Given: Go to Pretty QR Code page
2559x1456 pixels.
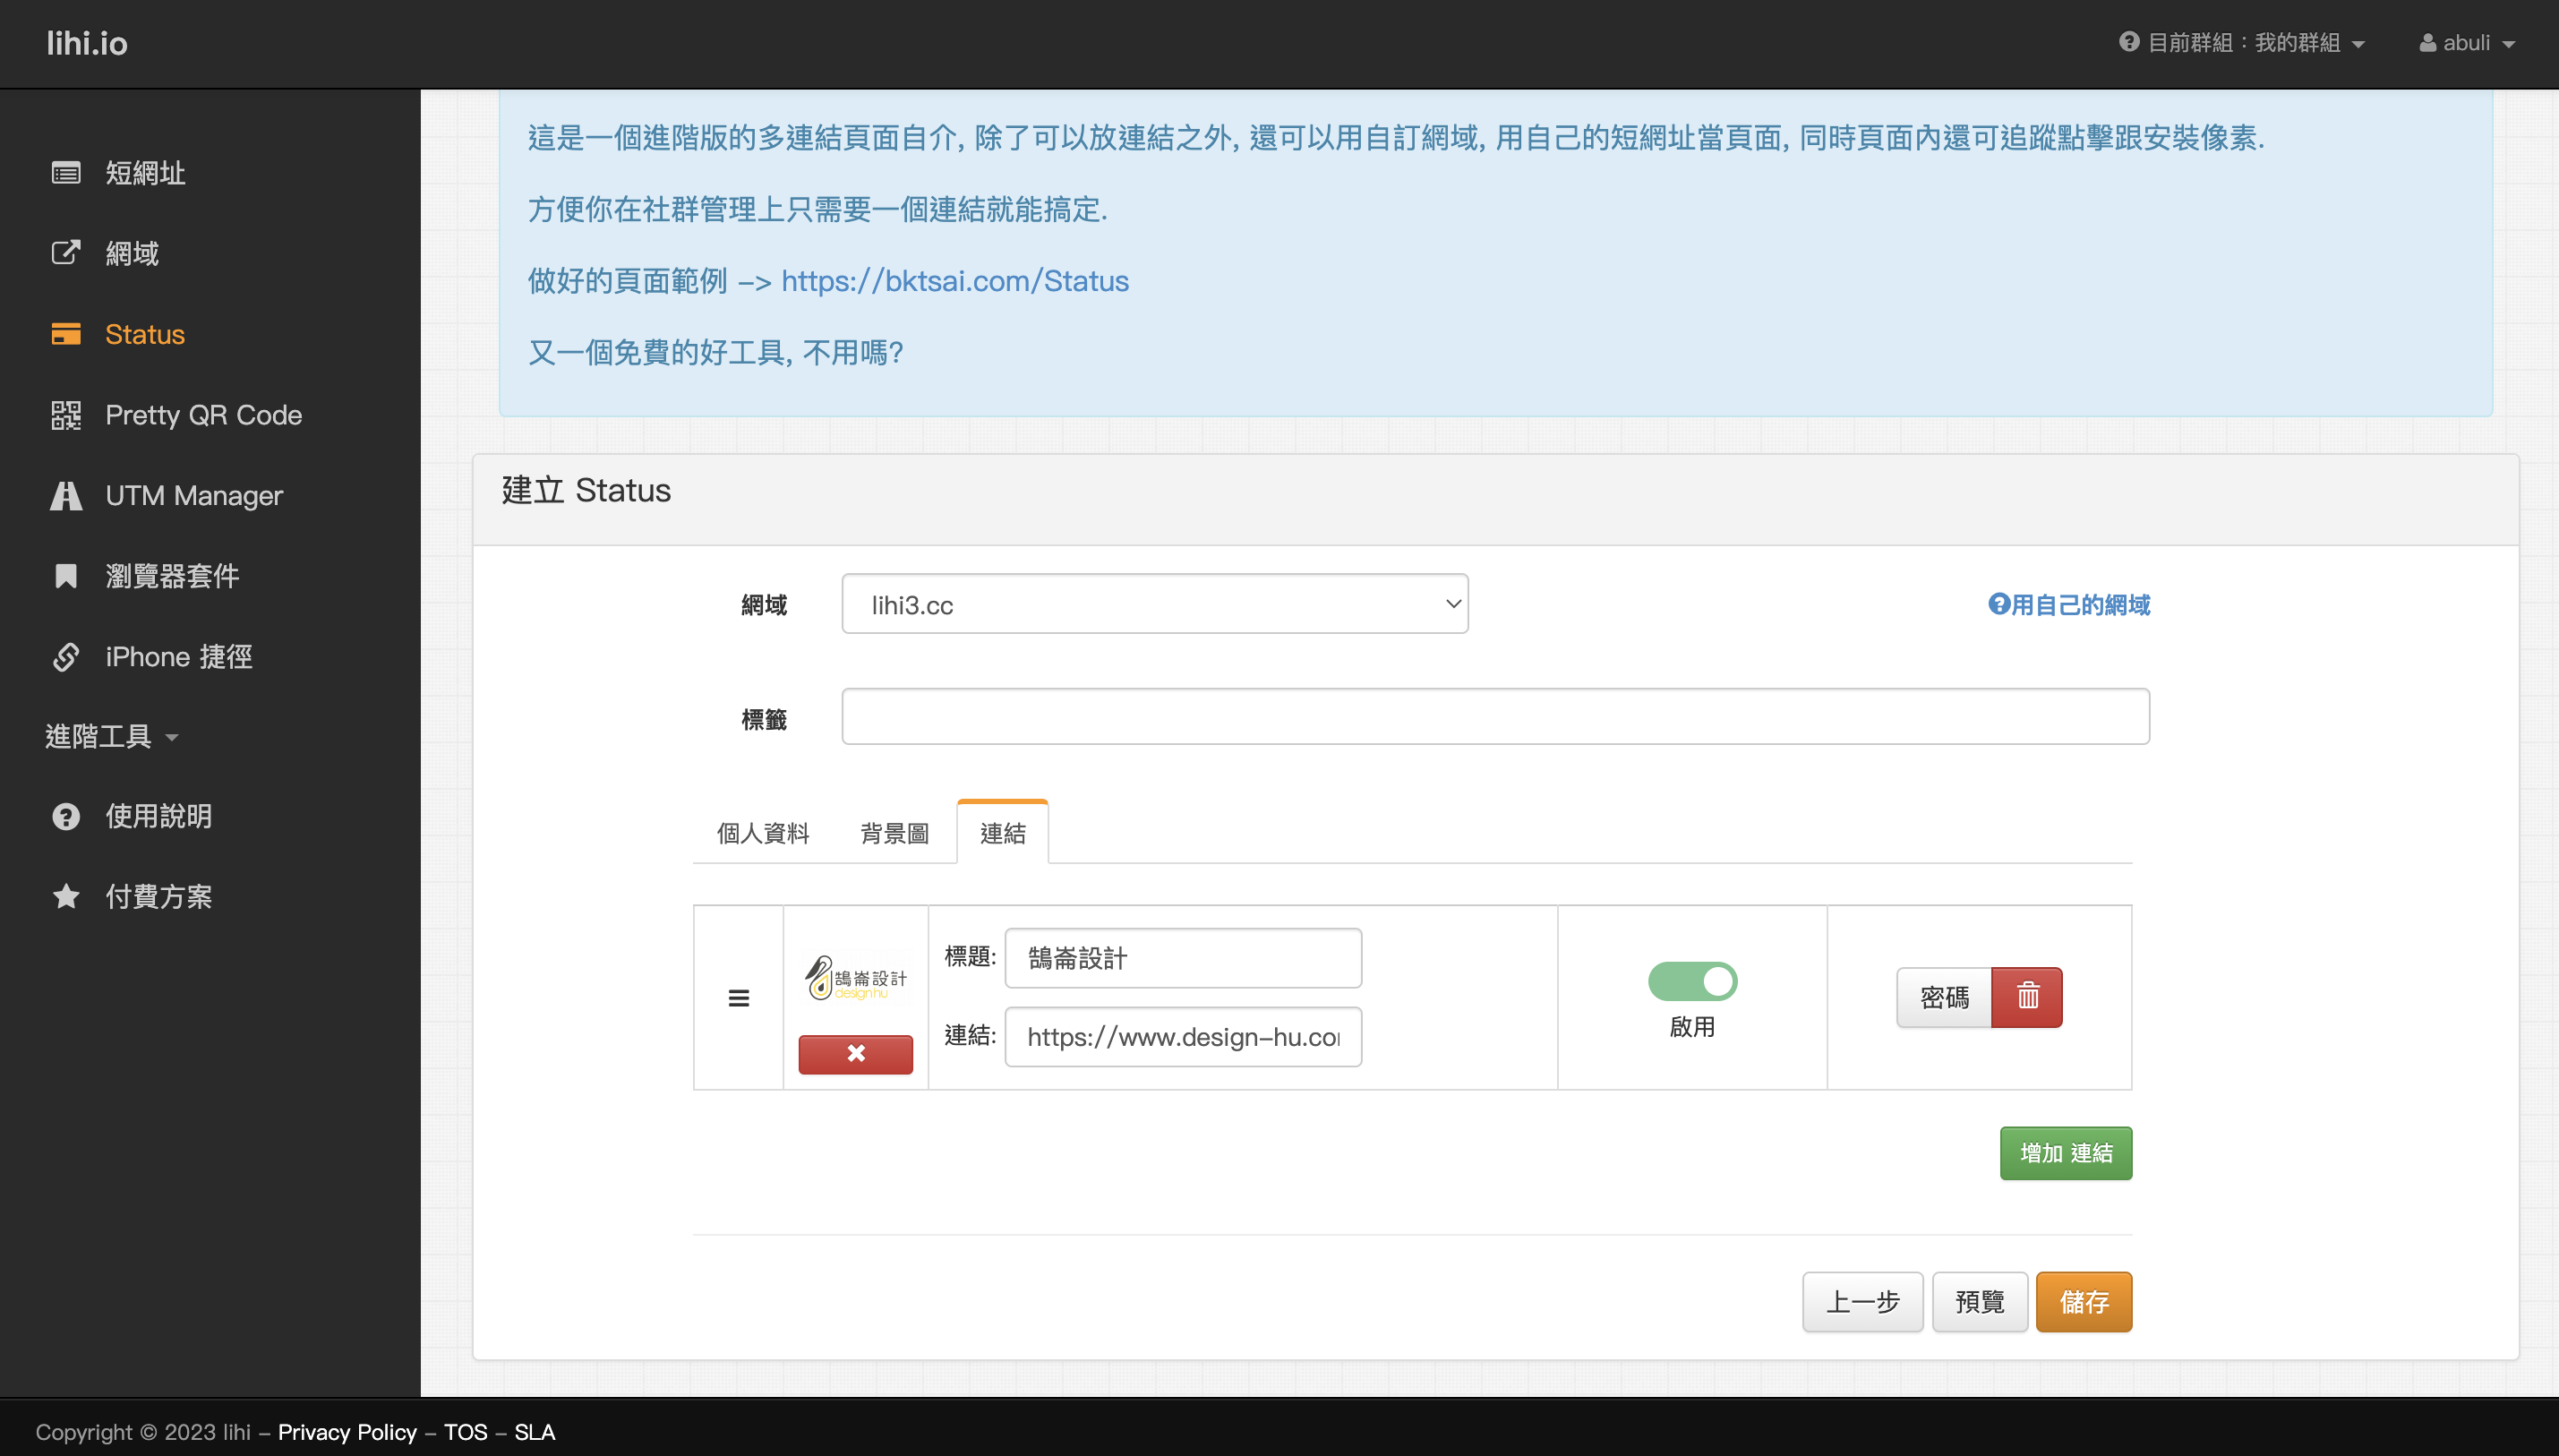Looking at the screenshot, I should point(204,415).
